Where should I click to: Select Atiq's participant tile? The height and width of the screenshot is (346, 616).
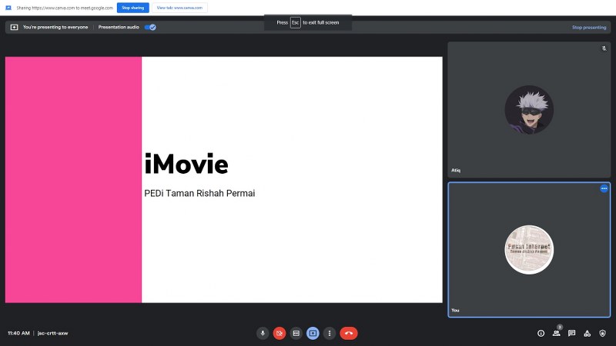tap(529, 110)
